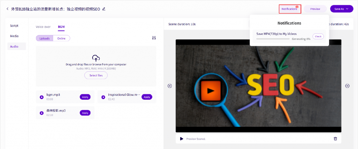
Task: Open the Script sidebar tab
Action: [14, 26]
